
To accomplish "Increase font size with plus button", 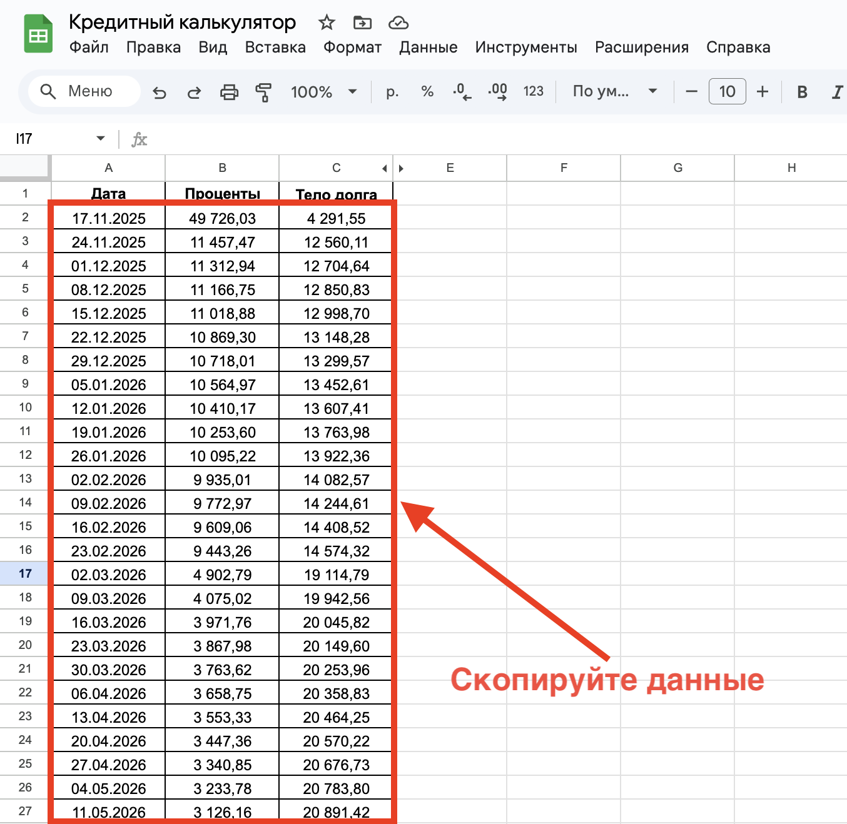I will tap(762, 92).
